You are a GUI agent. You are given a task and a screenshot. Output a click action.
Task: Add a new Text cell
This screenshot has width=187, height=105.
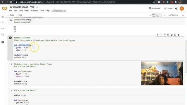tap(19, 15)
